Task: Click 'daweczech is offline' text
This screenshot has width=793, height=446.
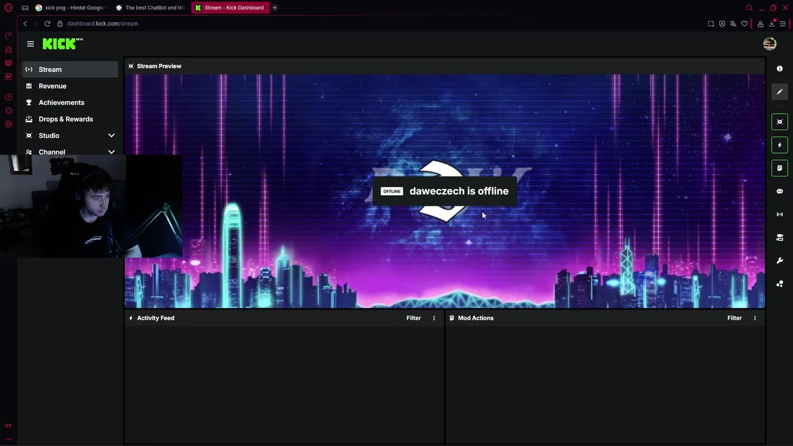Action: 458,191
